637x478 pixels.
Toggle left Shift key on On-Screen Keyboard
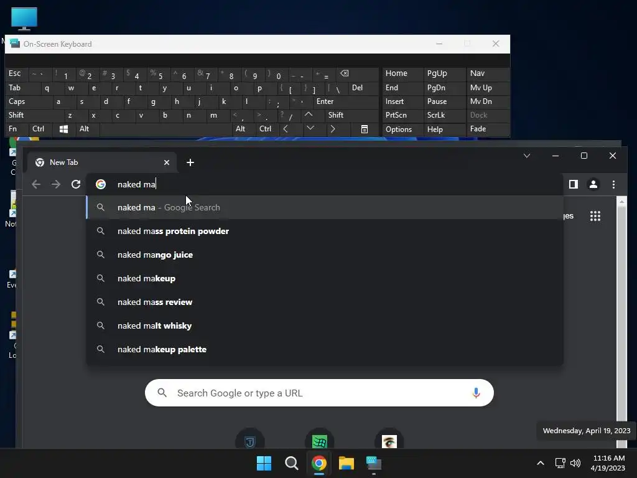(35, 115)
